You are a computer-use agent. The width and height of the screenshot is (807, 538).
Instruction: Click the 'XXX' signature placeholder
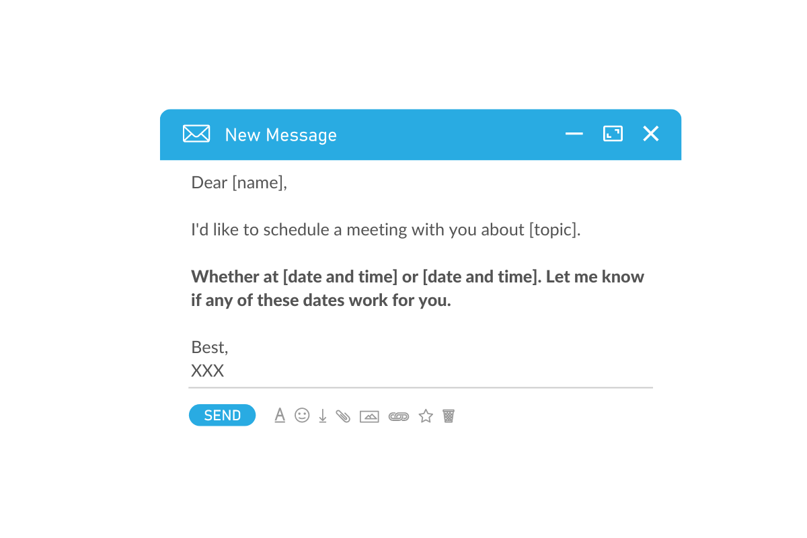pyautogui.click(x=207, y=371)
